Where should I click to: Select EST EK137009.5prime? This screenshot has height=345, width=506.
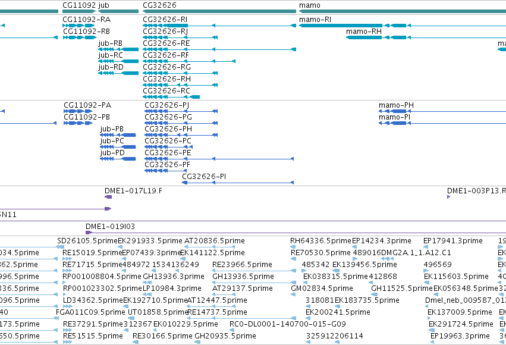pos(460,313)
